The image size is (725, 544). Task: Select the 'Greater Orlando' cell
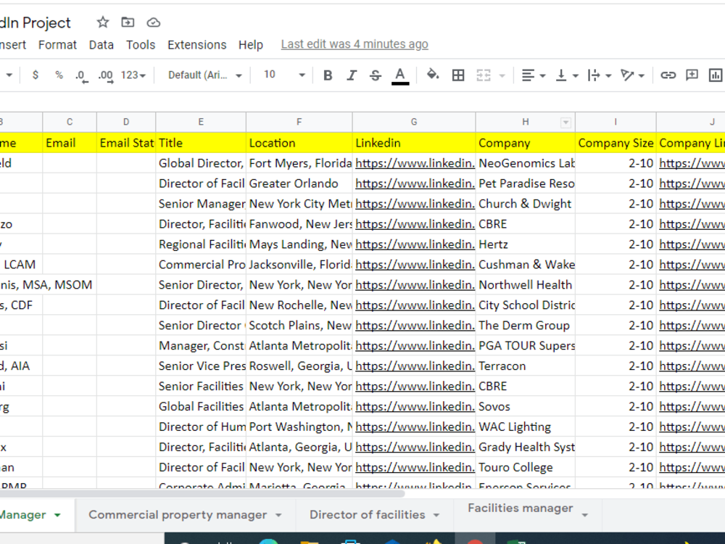coord(299,184)
